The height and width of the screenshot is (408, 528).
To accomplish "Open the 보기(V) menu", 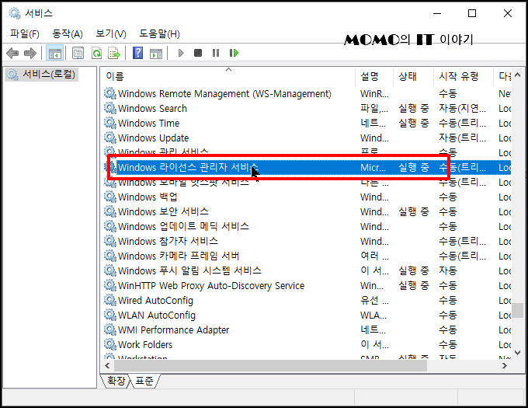I will click(x=111, y=33).
